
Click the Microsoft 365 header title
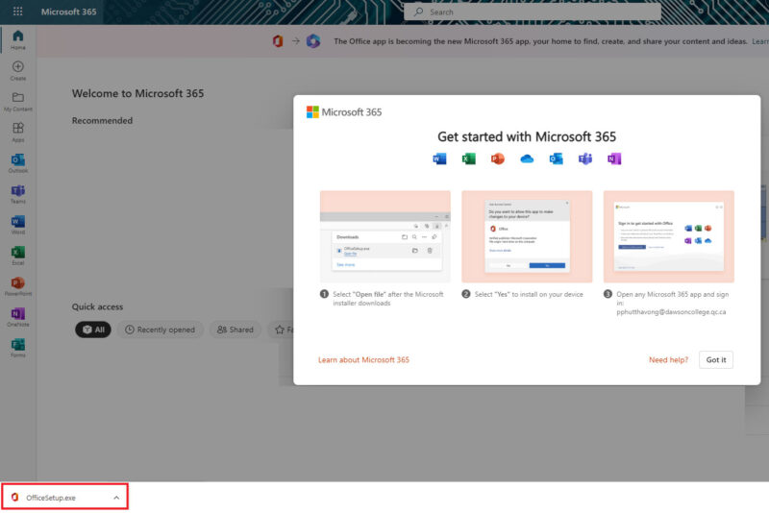point(68,12)
